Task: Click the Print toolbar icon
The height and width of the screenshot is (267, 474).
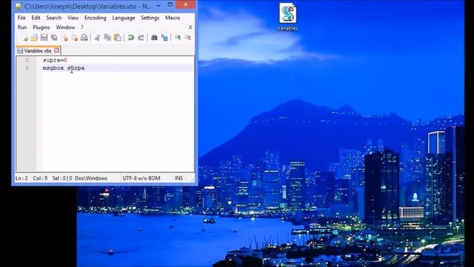Action: 84,38
